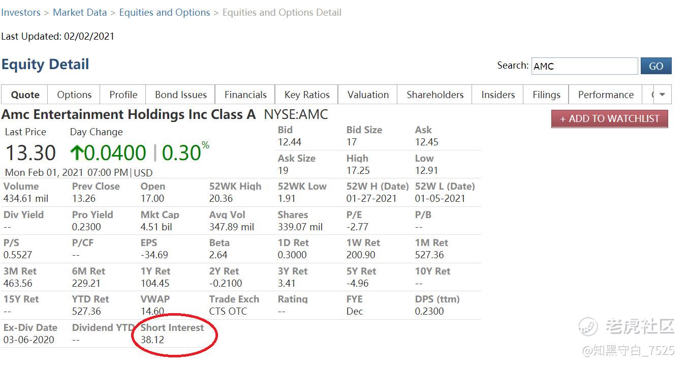Click the 52WK Low value 1.91

pyautogui.click(x=287, y=199)
